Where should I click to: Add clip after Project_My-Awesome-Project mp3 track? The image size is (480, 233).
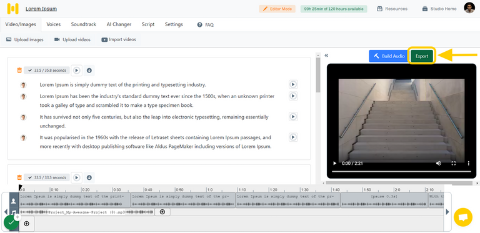tap(162, 212)
